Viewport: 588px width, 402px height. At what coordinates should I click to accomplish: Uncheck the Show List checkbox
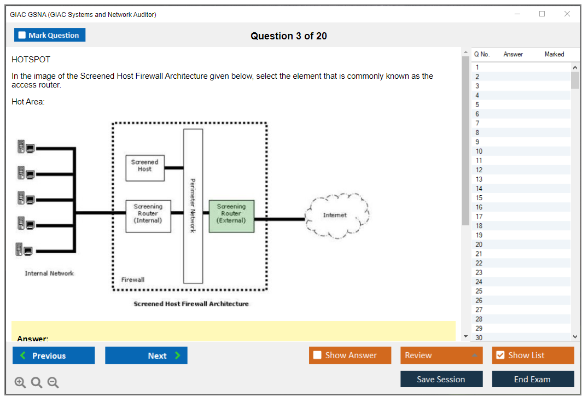pos(500,356)
